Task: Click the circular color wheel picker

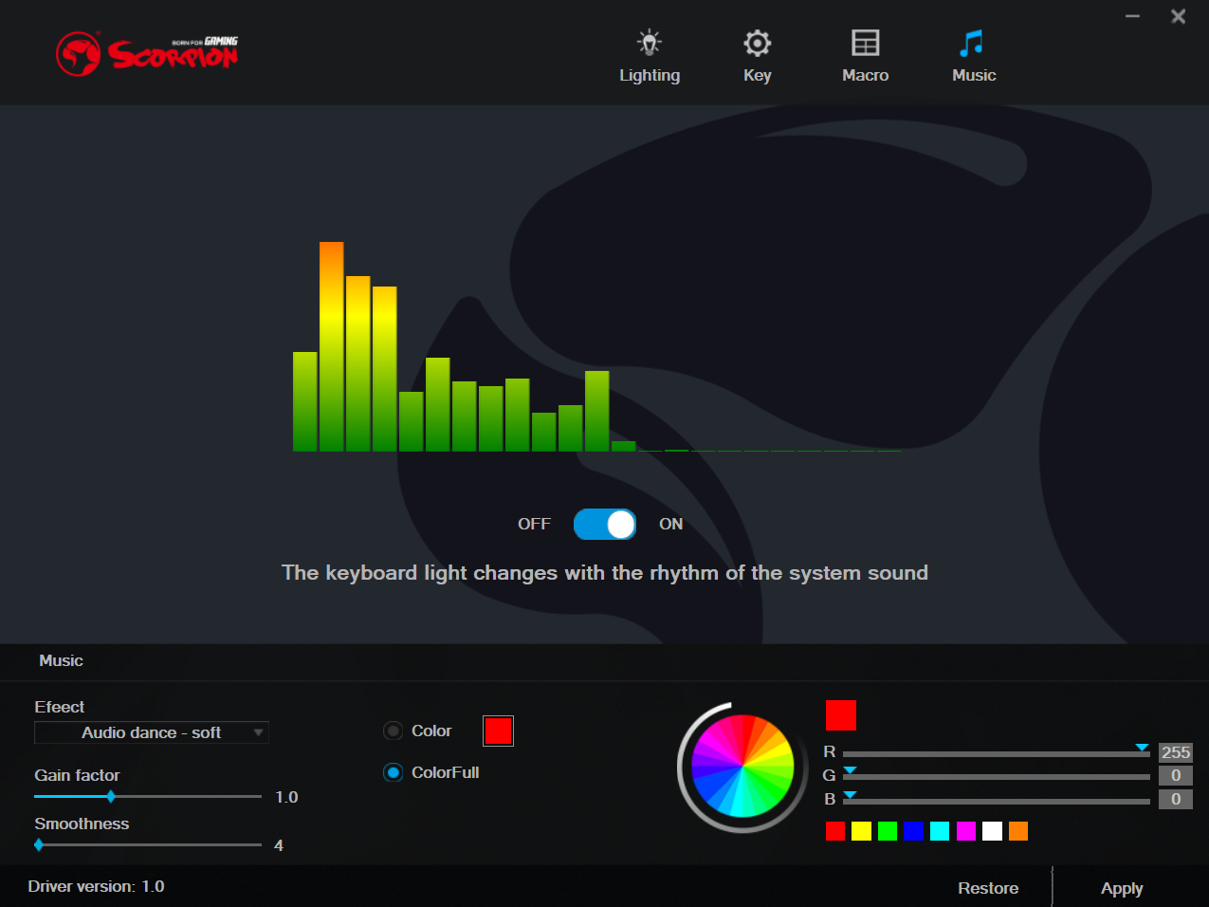Action: (x=742, y=766)
